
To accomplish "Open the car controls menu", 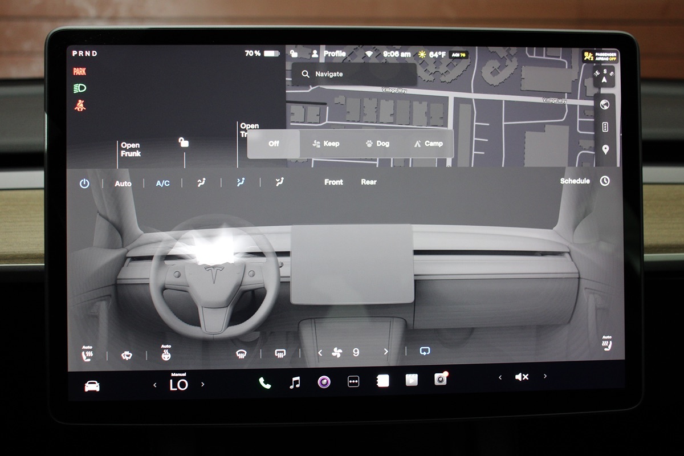I will tap(92, 386).
